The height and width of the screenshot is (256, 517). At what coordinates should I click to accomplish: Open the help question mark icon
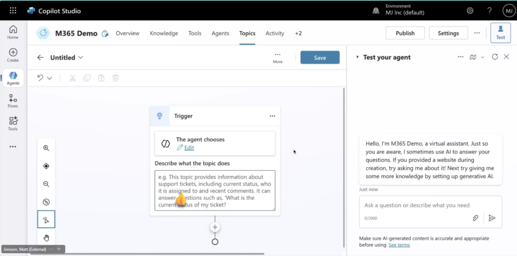click(x=490, y=11)
